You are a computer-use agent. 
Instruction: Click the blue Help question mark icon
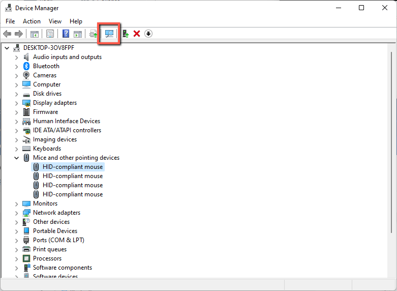pos(66,34)
